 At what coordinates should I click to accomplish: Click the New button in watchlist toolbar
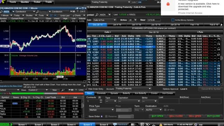pyautogui.click(x=55, y=90)
